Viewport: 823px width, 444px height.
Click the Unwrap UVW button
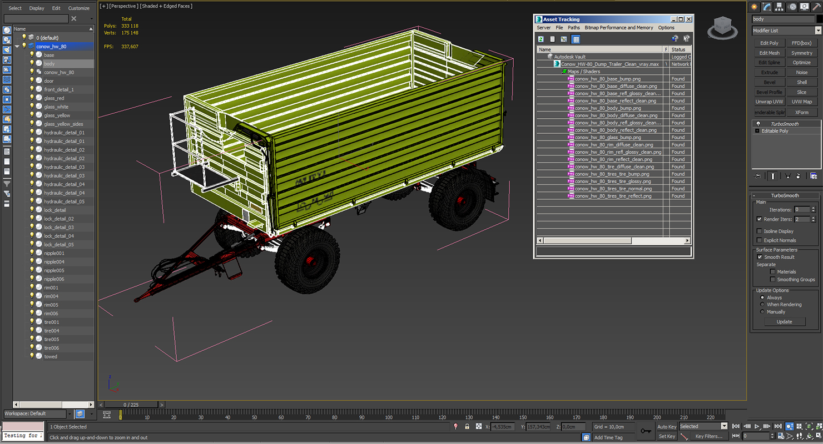[x=769, y=102]
